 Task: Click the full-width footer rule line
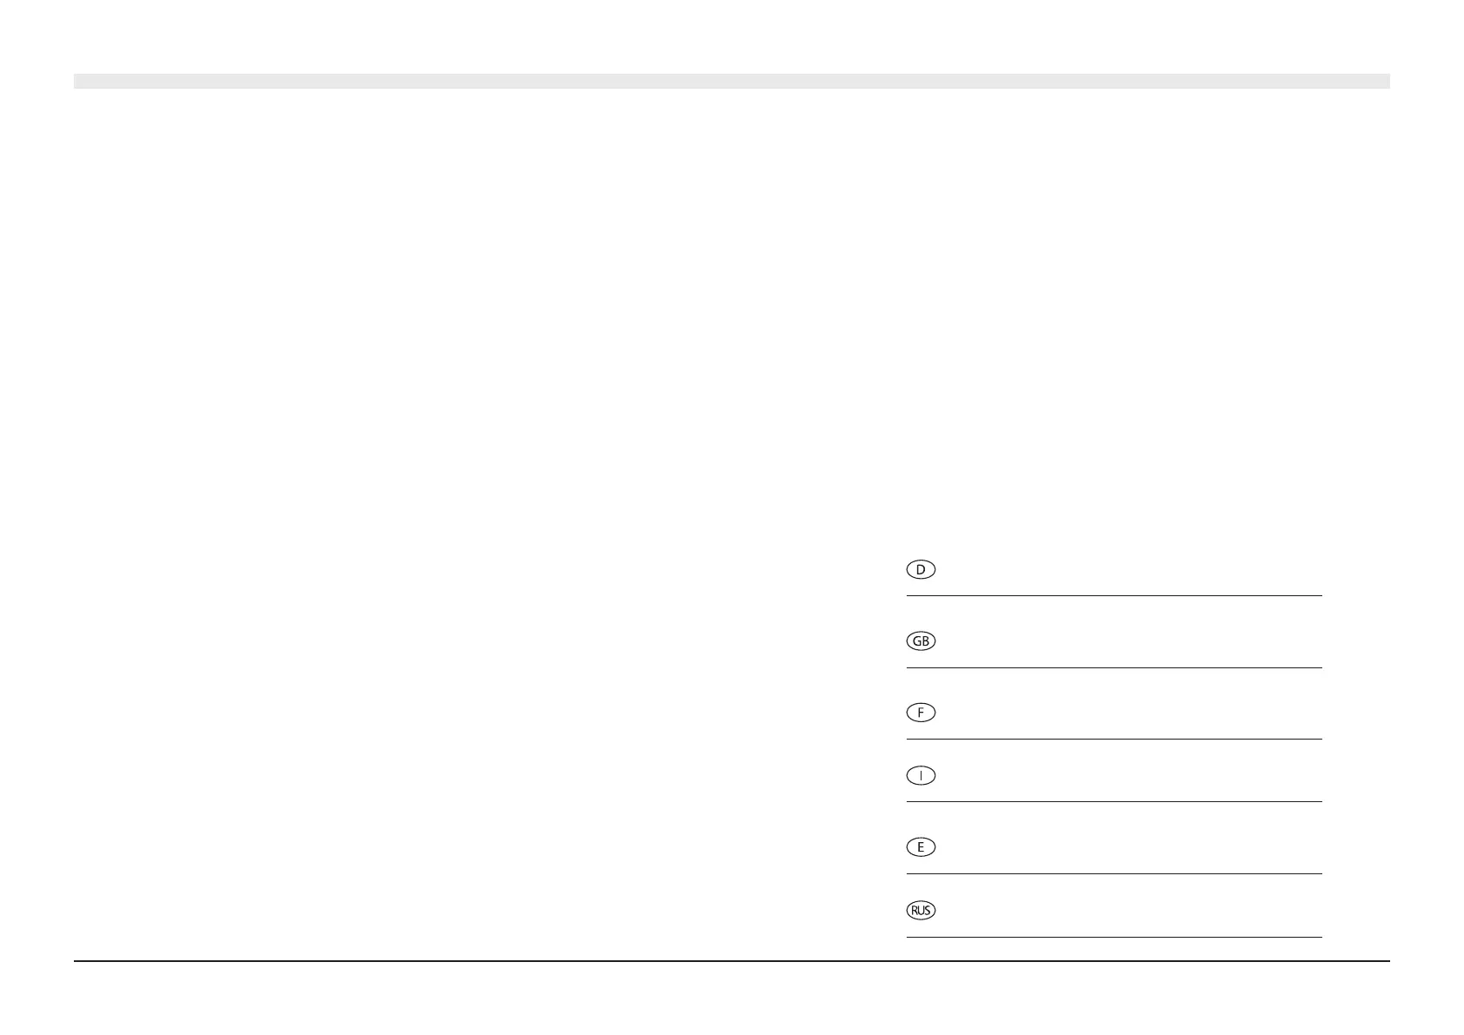[x=732, y=961]
